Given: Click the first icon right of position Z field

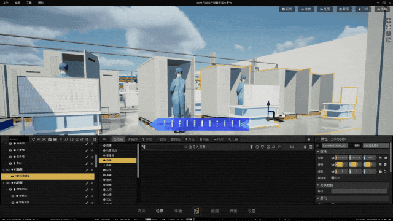Looking at the screenshot, I should tap(380, 158).
